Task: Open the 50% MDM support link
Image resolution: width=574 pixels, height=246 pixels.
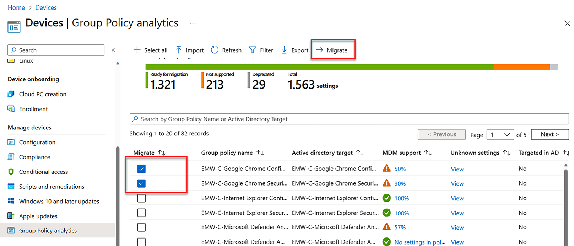Action: pyautogui.click(x=400, y=169)
